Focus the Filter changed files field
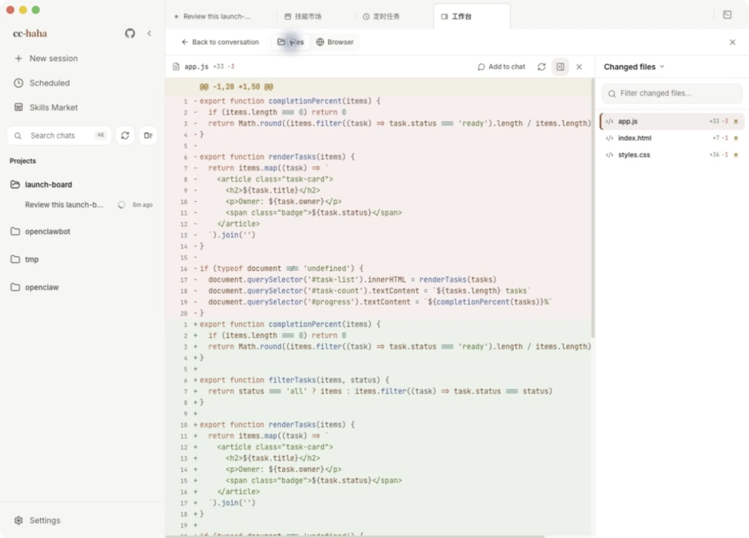The width and height of the screenshot is (749, 538). 672,93
